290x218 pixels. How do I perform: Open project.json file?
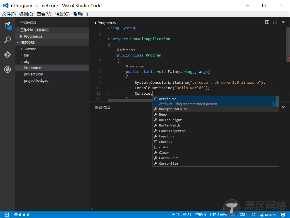[51, 74]
